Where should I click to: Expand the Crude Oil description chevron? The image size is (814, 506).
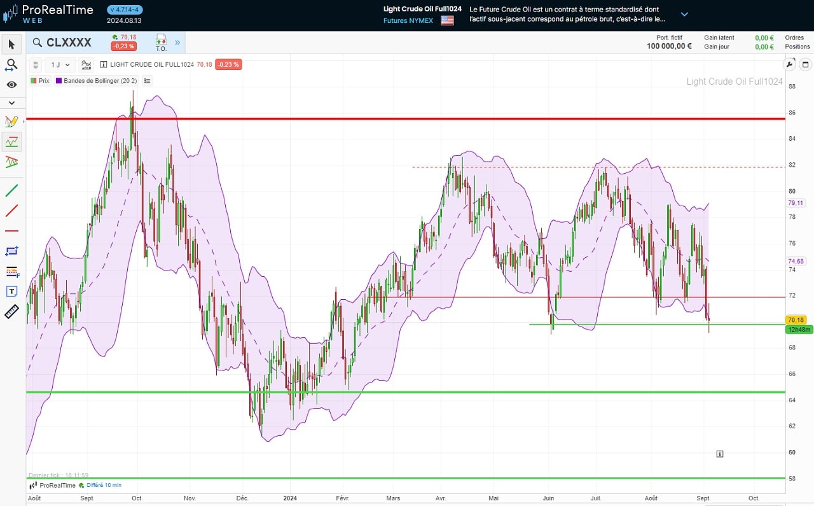point(684,14)
